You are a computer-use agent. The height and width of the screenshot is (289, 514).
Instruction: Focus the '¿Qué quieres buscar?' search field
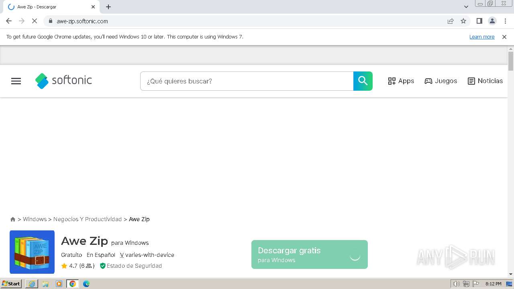(247, 81)
